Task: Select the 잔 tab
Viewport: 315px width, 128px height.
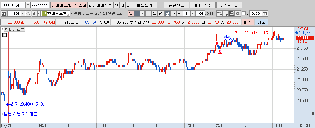Action: [116, 5]
